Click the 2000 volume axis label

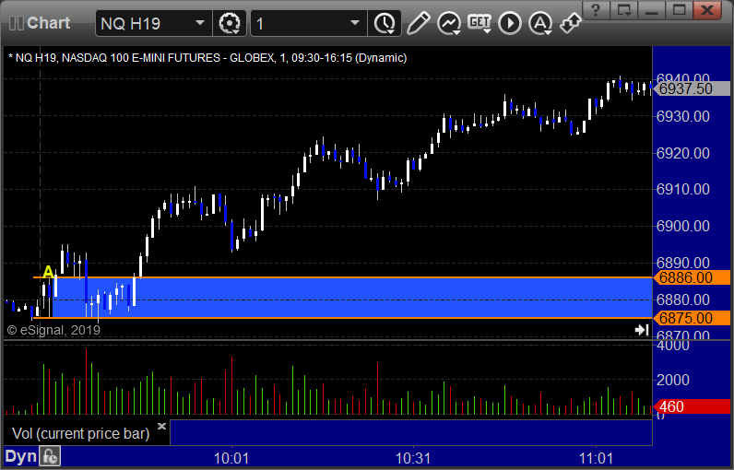click(x=672, y=380)
